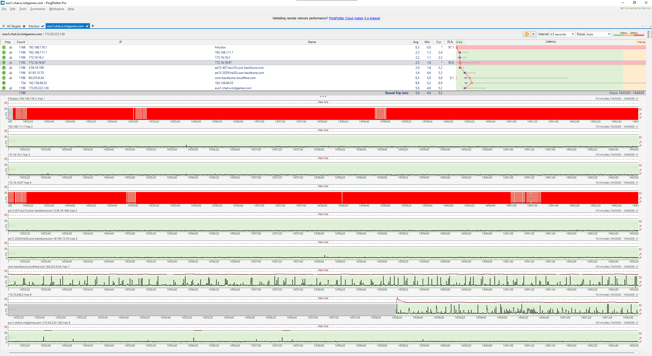This screenshot has width=652, height=356.
Task: Open the PingPlotter Cloud makes it a breeze link
Action: (x=354, y=18)
